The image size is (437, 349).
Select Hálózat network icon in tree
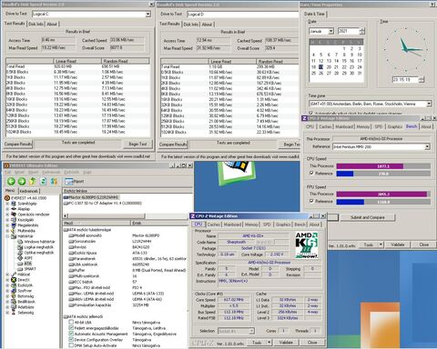tap(14, 274)
